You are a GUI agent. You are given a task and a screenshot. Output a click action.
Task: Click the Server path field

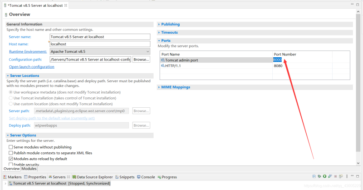pos(81,111)
